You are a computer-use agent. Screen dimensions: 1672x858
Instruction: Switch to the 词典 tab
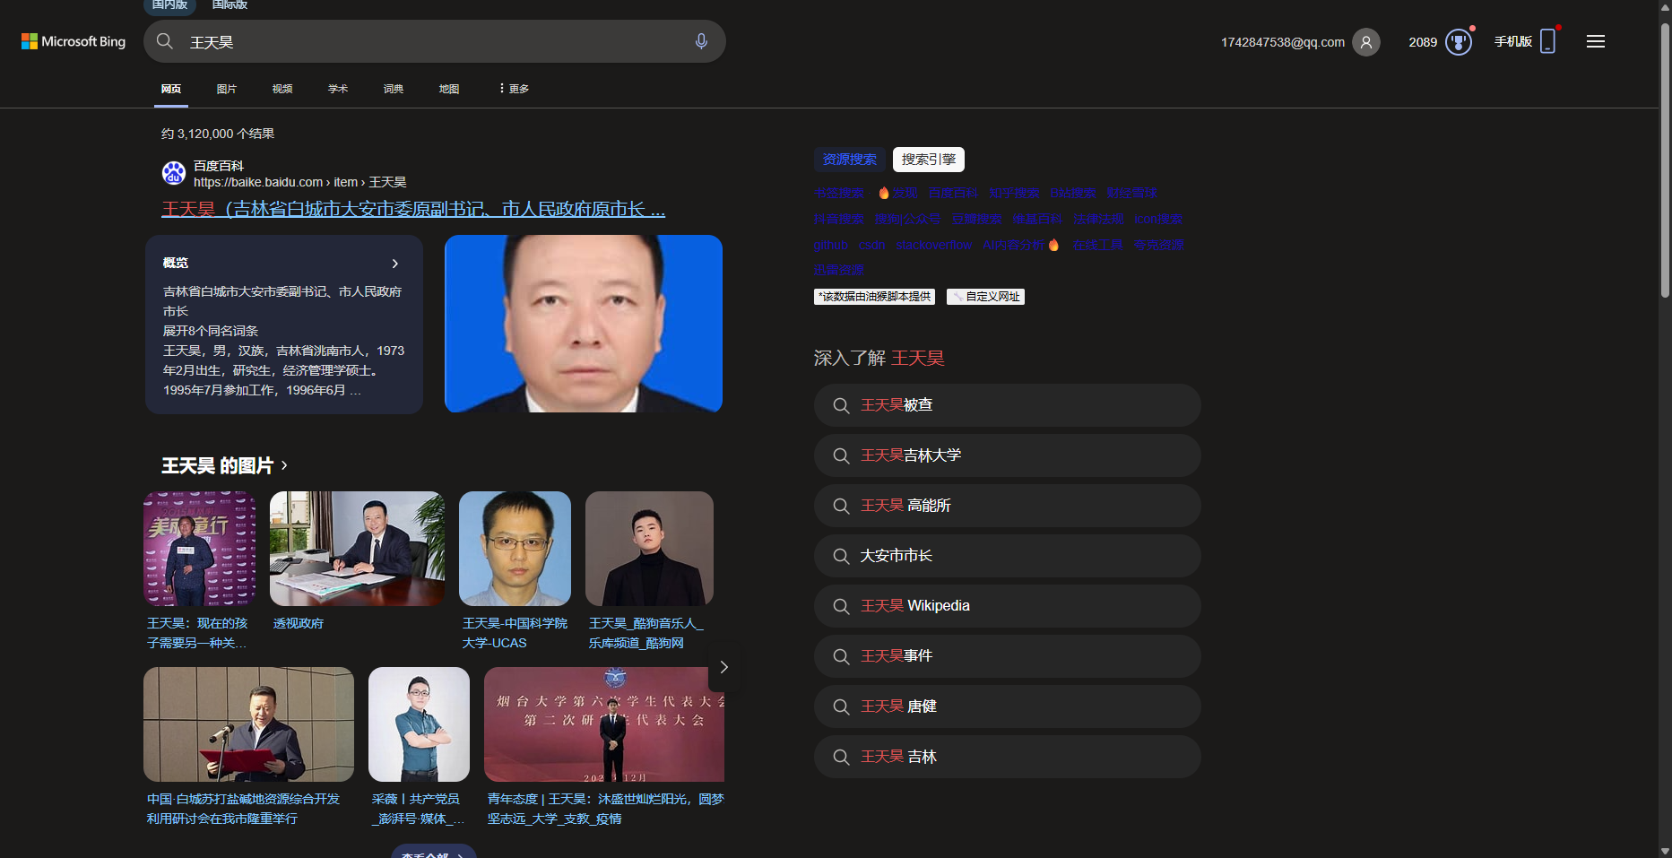pos(394,89)
